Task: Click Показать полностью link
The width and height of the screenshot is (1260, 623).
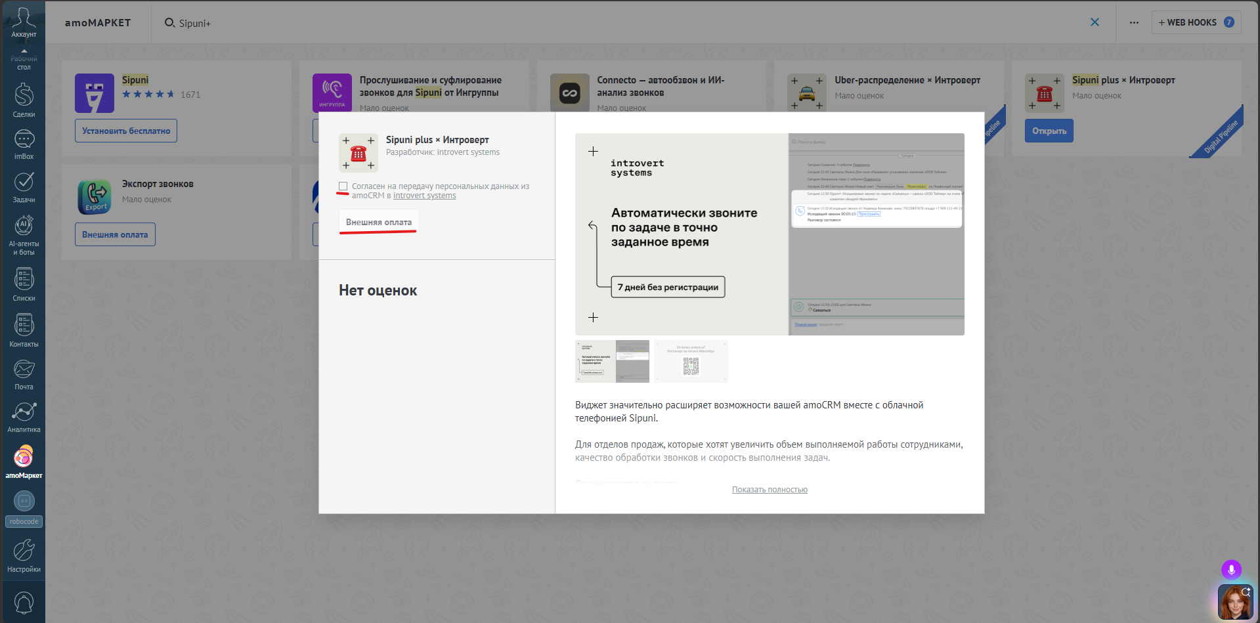Action: click(770, 490)
